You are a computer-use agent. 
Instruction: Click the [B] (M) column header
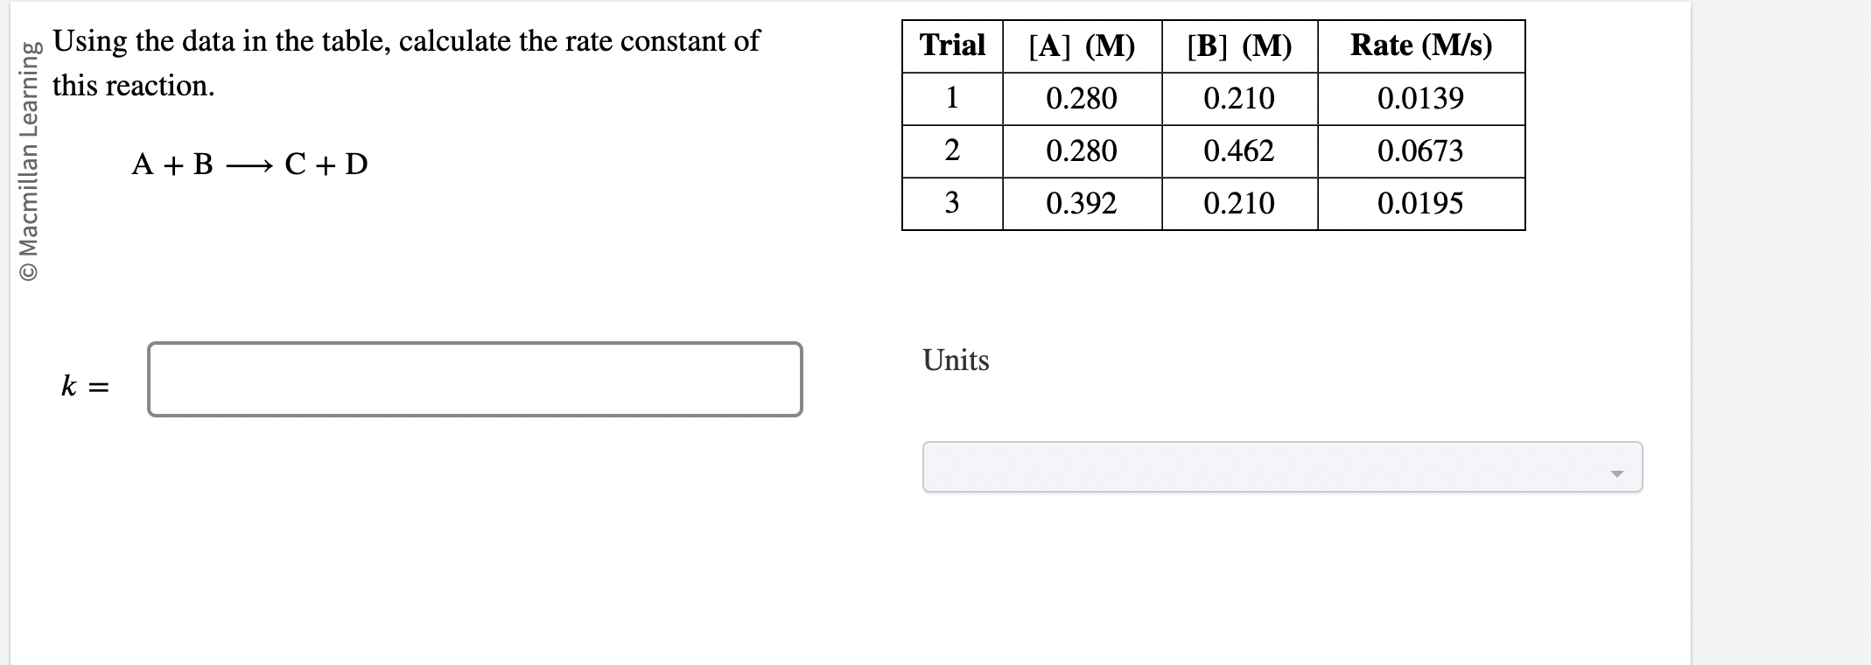1238,45
